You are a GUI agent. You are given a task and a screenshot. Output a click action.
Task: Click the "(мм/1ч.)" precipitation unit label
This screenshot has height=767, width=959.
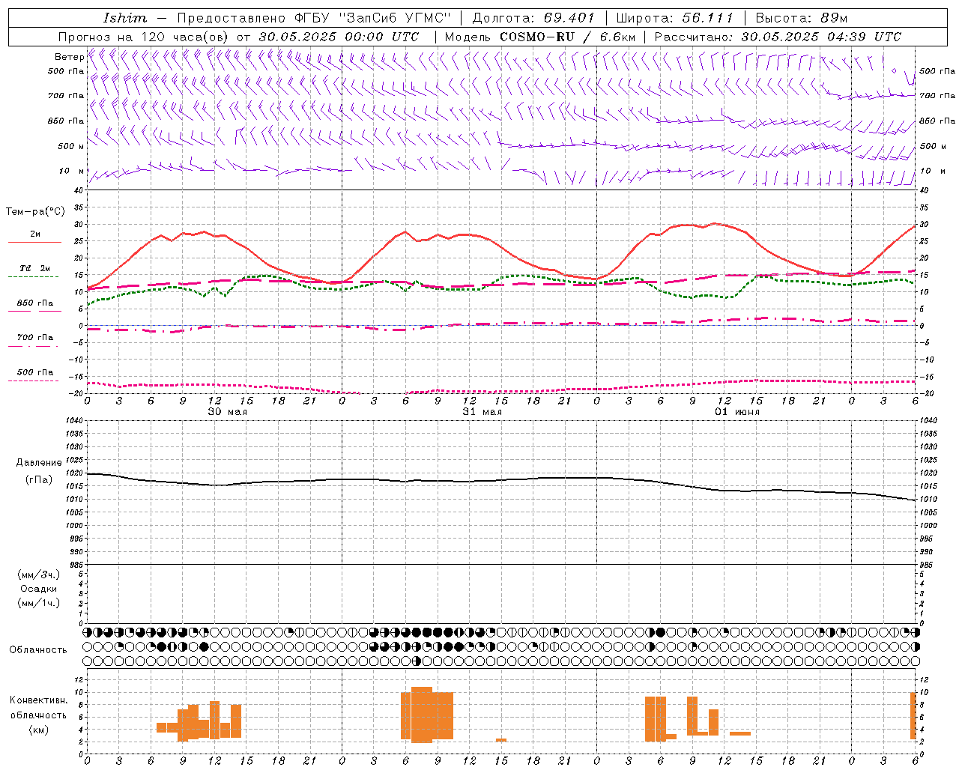tap(39, 603)
